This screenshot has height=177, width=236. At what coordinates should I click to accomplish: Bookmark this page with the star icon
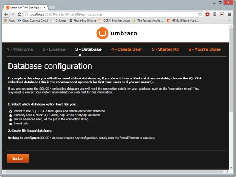[x=200, y=14]
